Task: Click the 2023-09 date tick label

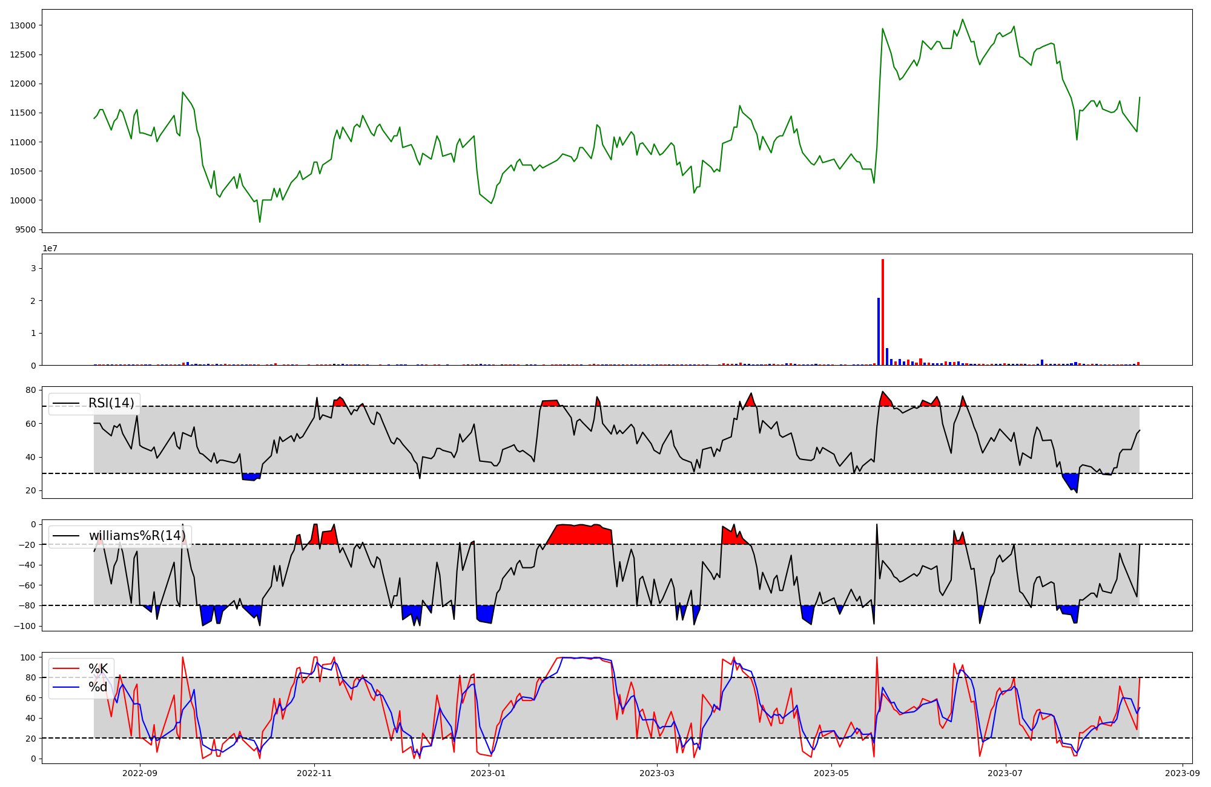Action: pyautogui.click(x=1182, y=773)
